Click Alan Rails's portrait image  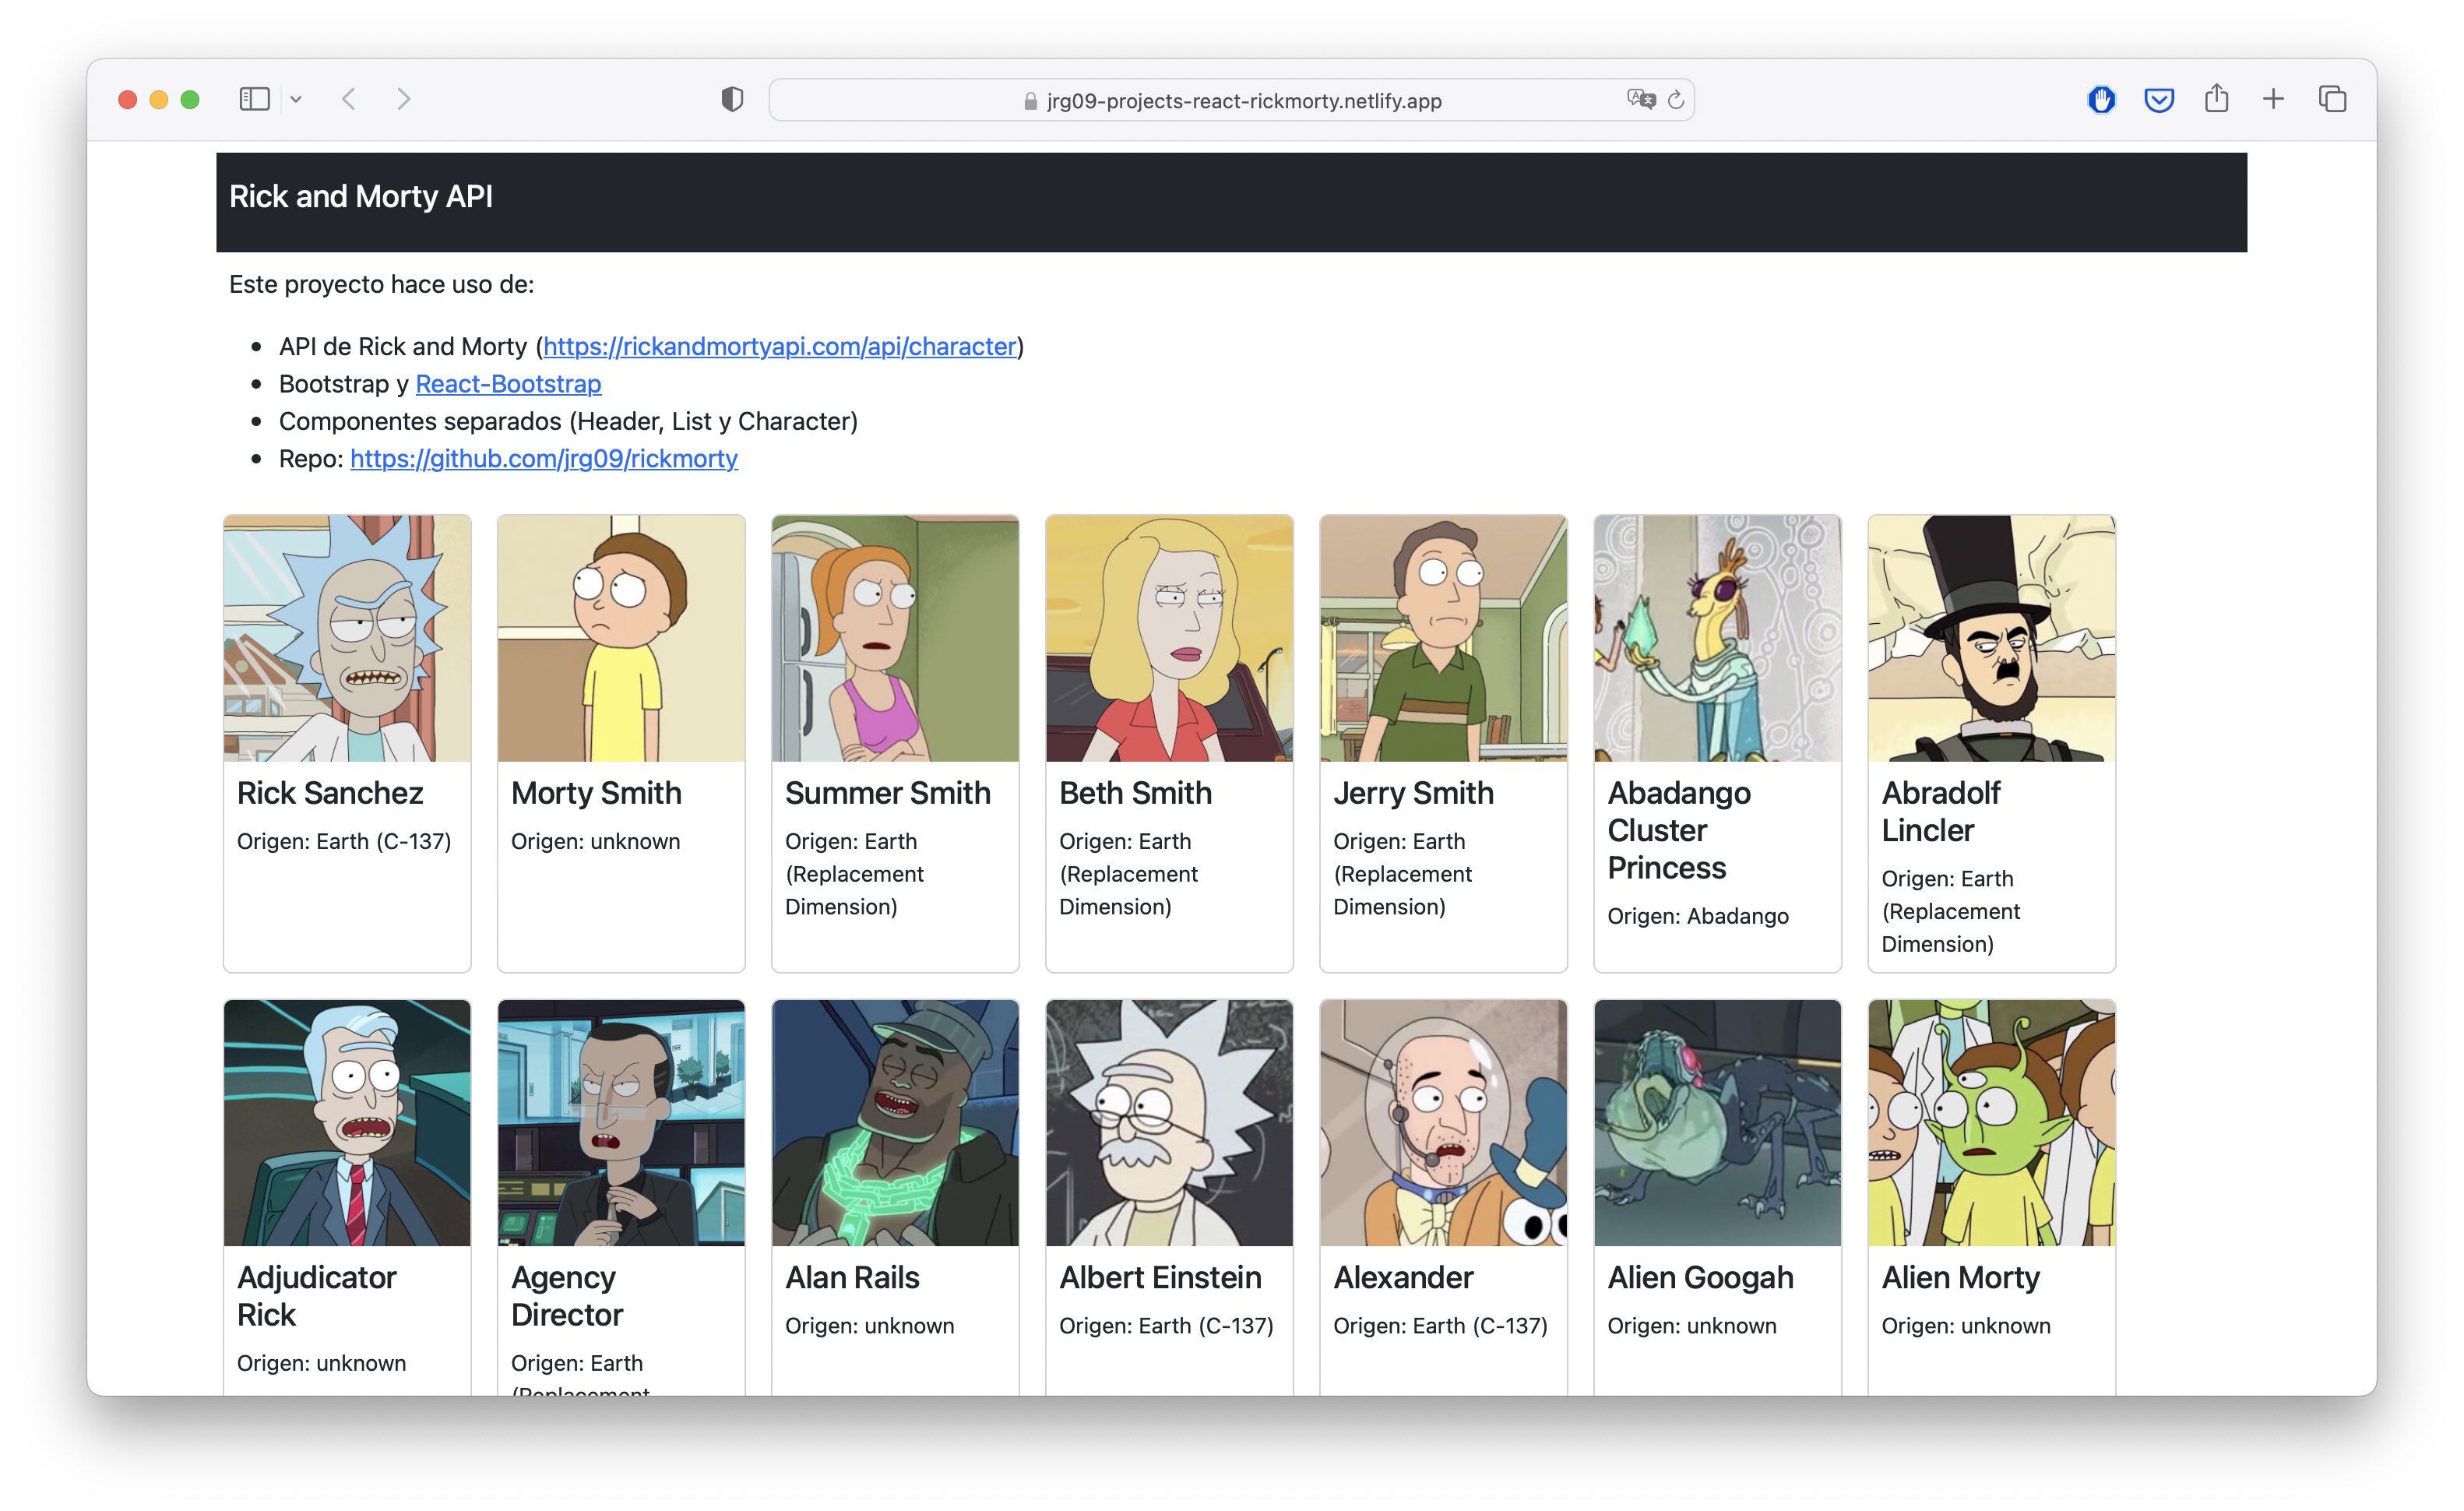(895, 1122)
